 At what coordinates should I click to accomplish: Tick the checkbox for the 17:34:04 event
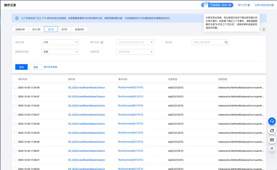[x=15, y=105]
